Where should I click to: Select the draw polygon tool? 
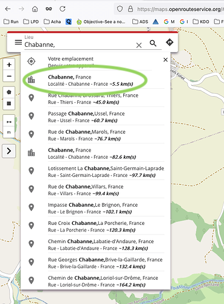click(9, 92)
